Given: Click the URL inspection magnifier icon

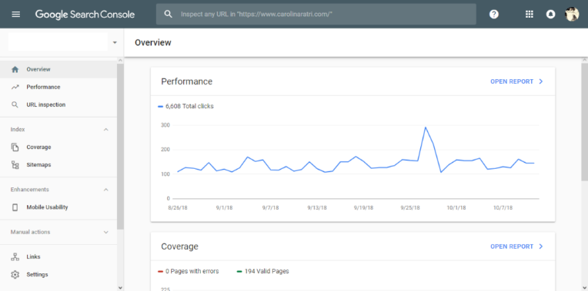Looking at the screenshot, I should pyautogui.click(x=15, y=104).
